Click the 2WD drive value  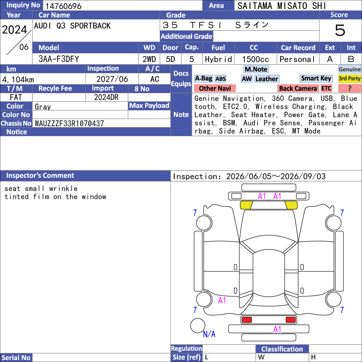(x=149, y=59)
